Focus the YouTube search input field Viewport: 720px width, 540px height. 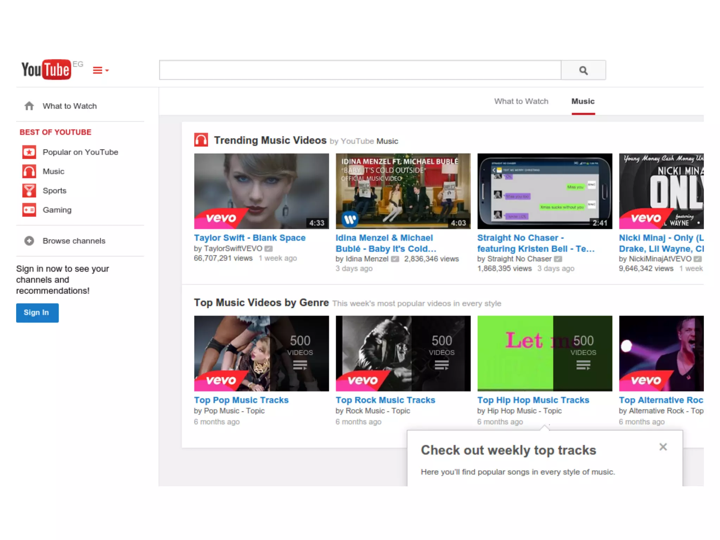360,70
